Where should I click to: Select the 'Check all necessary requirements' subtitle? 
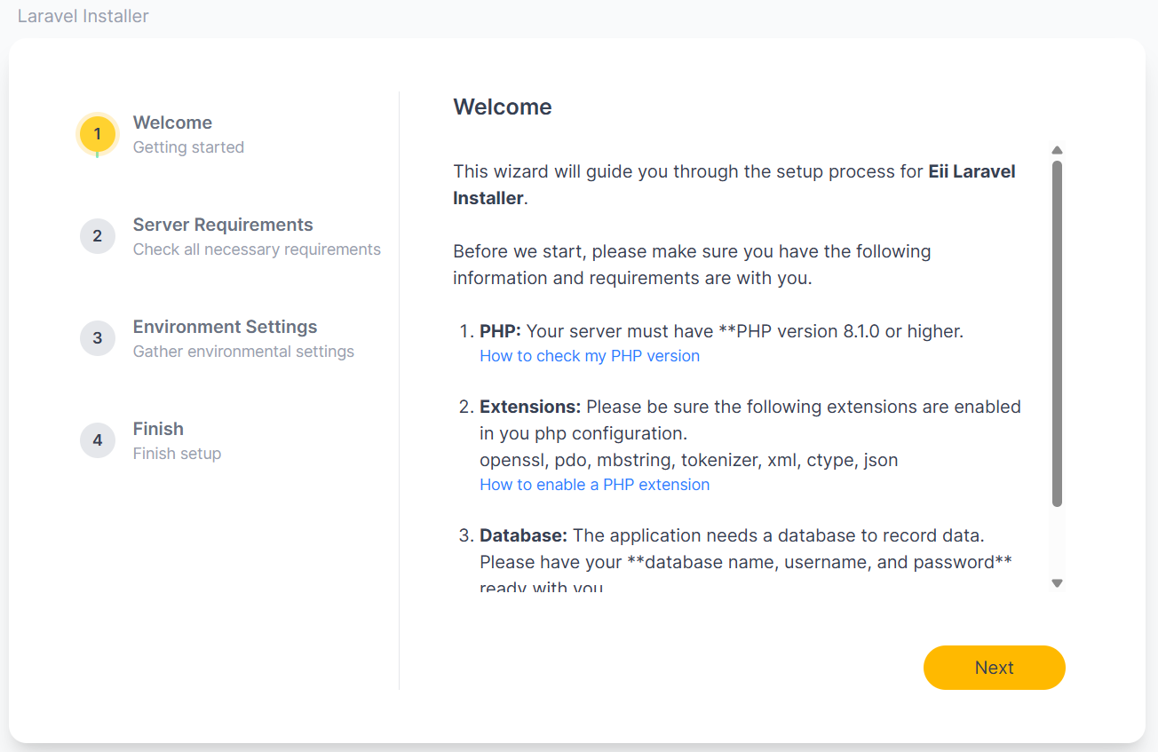[x=257, y=249]
